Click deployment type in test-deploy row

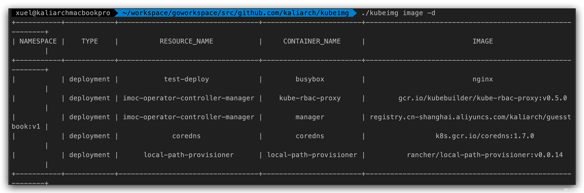pyautogui.click(x=90, y=79)
